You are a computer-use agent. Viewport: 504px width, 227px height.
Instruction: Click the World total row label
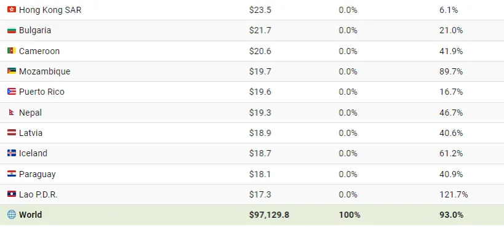(x=31, y=215)
